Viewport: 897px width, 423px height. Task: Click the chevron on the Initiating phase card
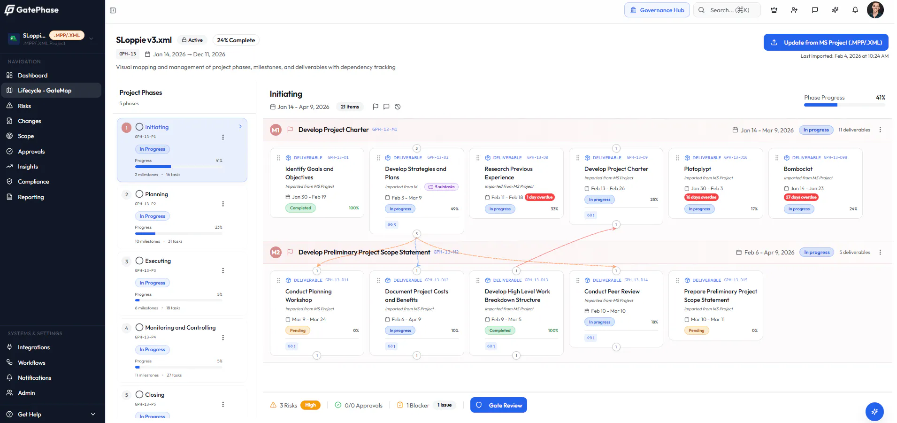pyautogui.click(x=240, y=126)
